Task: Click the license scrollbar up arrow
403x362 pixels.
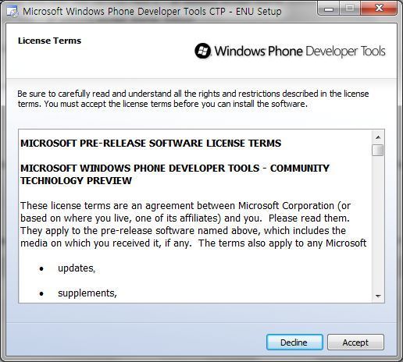Action: point(378,137)
